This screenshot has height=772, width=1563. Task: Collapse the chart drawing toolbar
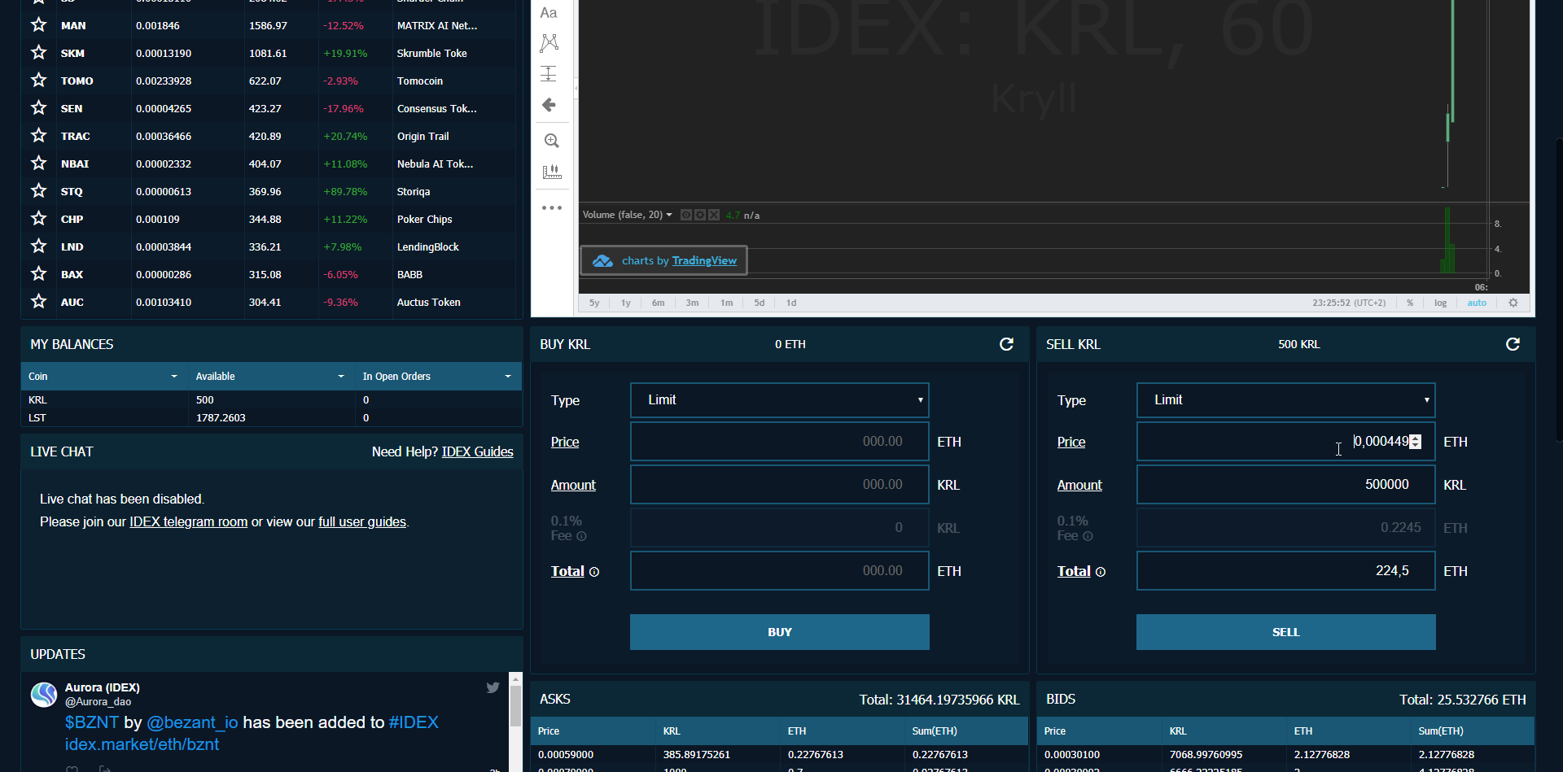point(576,88)
